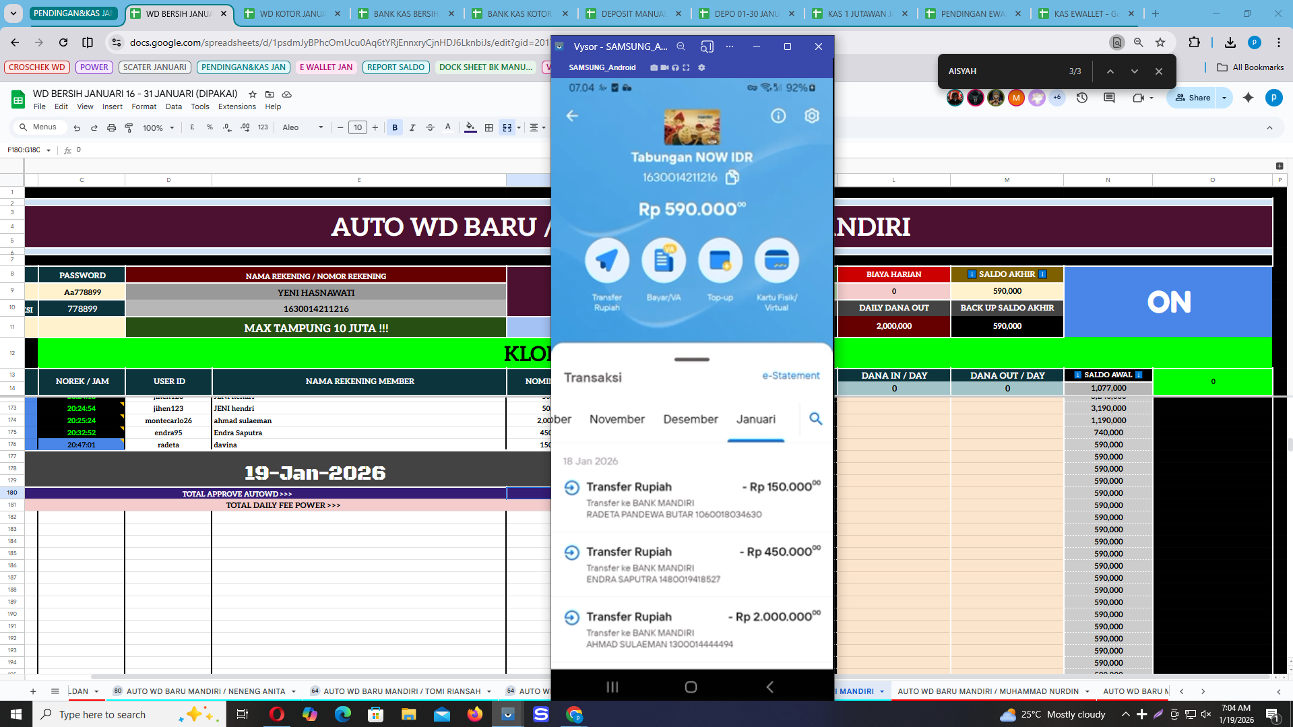1293x727 pixels.
Task: Open the fill color picker
Action: click(x=470, y=127)
